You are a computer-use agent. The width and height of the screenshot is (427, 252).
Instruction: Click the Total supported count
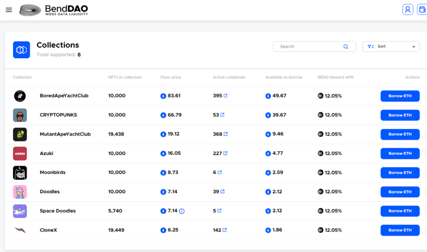79,55
